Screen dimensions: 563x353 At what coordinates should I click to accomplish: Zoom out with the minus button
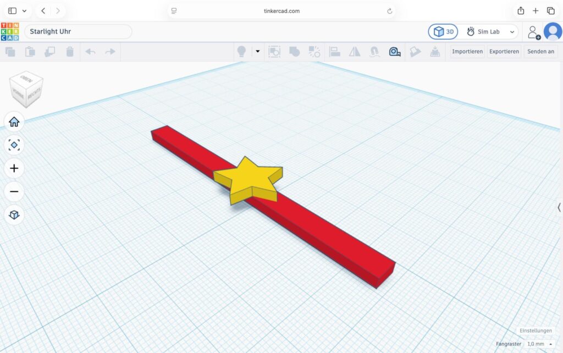[x=14, y=192]
